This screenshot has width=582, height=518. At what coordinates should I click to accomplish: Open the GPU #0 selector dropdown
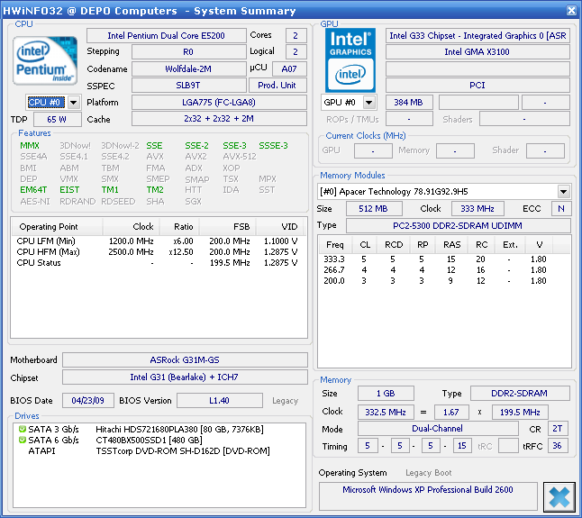(x=371, y=103)
